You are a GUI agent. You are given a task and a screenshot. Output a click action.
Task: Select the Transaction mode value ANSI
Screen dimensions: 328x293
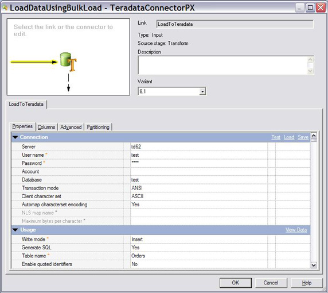tap(199, 188)
